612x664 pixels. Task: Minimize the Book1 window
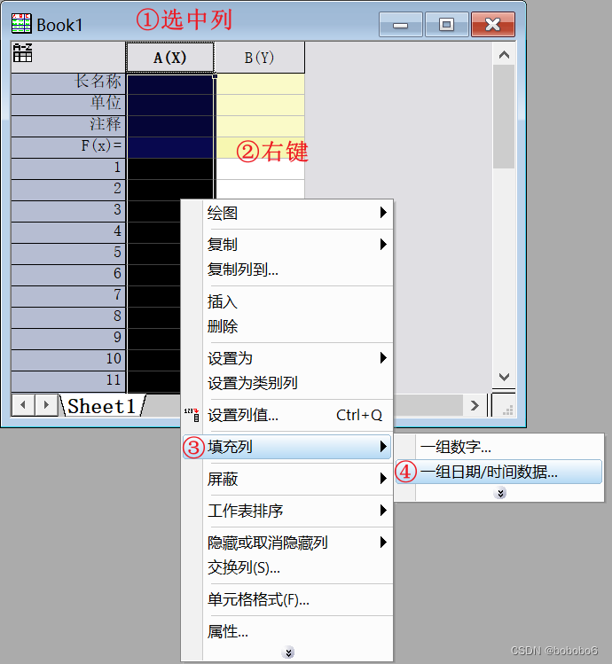(401, 25)
